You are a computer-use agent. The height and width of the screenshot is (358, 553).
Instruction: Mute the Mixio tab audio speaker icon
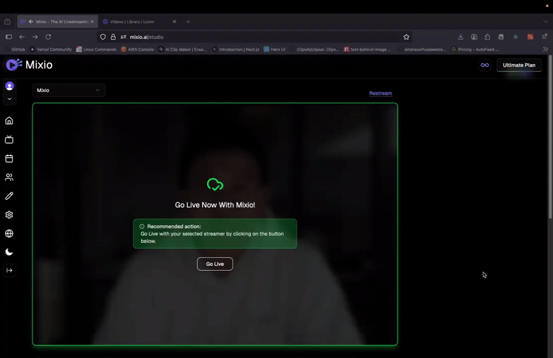click(30, 22)
